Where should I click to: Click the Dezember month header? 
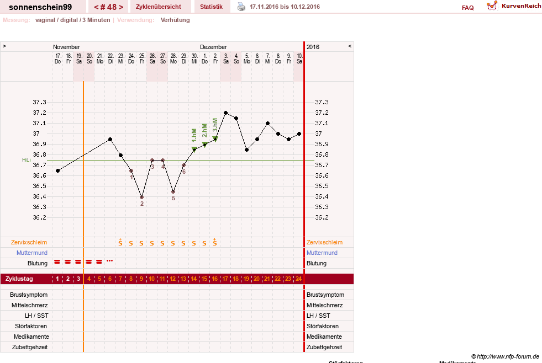213,47
